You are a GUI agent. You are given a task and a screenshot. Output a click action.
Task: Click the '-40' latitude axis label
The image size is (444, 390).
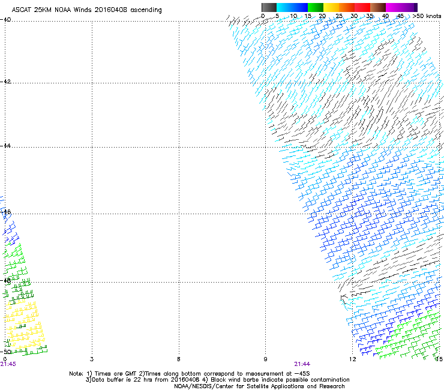[x=5, y=20]
